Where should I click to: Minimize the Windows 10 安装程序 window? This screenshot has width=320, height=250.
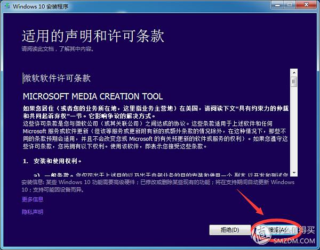(277, 5)
